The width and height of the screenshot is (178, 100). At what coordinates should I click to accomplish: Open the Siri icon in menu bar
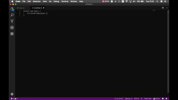coord(161,1)
